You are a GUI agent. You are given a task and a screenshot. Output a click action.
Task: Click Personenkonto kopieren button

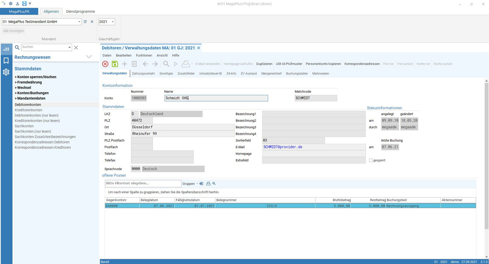coord(323,64)
